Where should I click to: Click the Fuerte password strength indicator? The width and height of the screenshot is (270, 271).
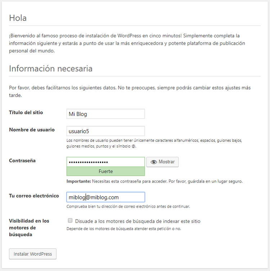pos(105,171)
